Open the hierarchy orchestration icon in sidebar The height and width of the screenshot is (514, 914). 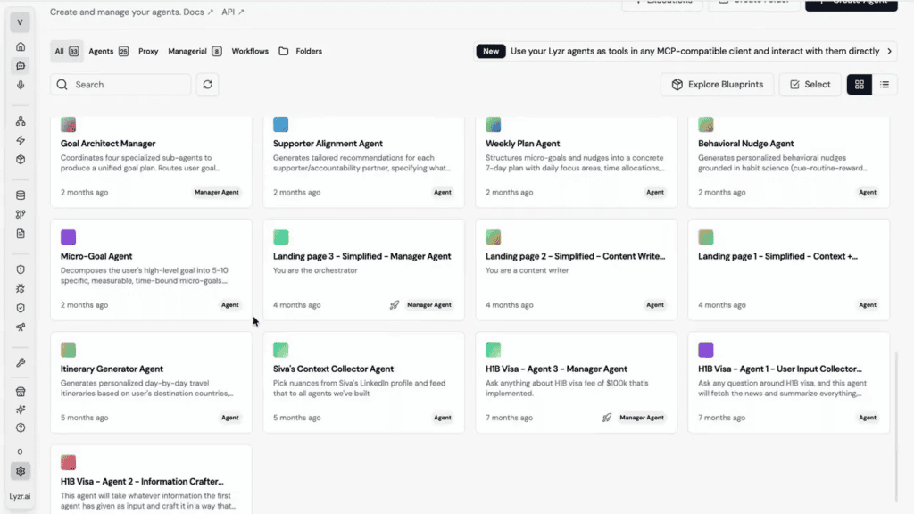21,121
